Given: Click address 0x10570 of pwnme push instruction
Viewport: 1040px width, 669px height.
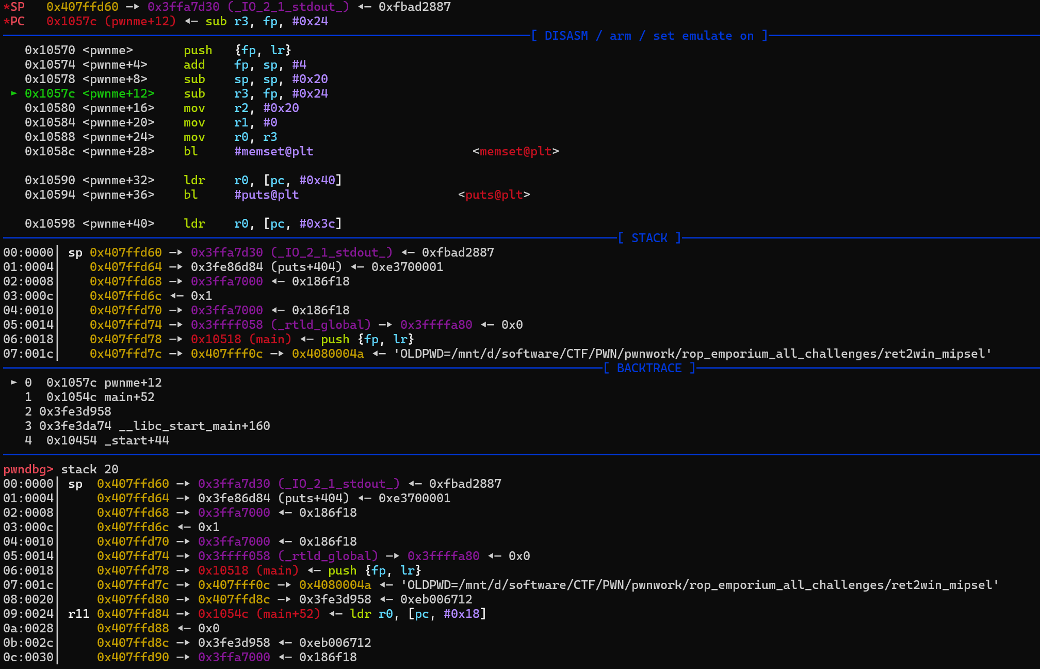Looking at the screenshot, I should pos(50,50).
